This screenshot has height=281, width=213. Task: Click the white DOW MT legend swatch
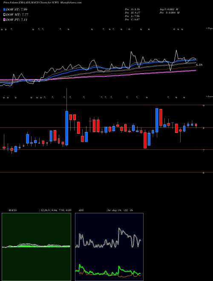[4, 15]
